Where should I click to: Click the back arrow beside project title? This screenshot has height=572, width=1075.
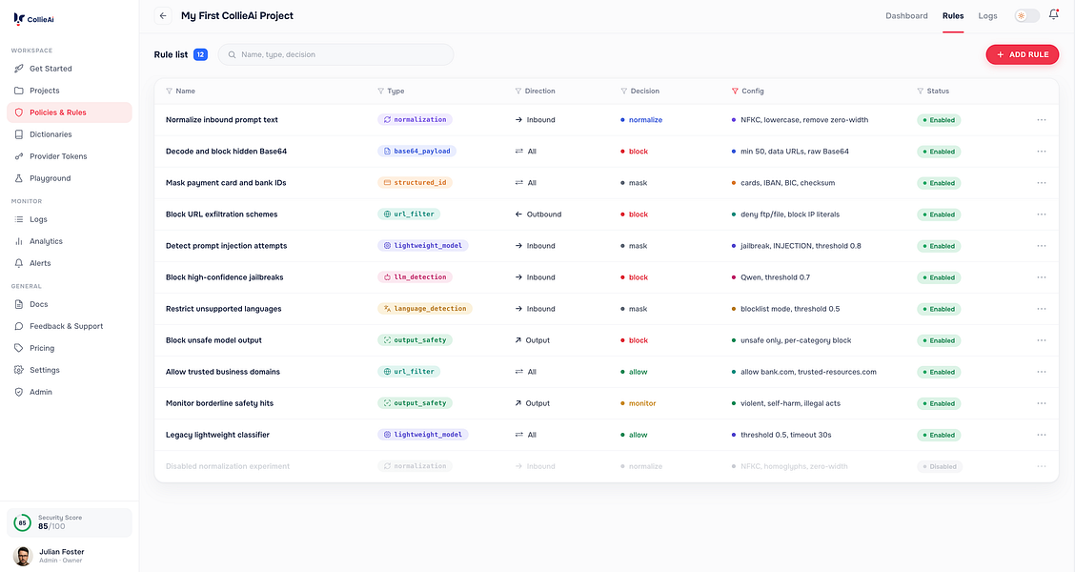click(162, 16)
